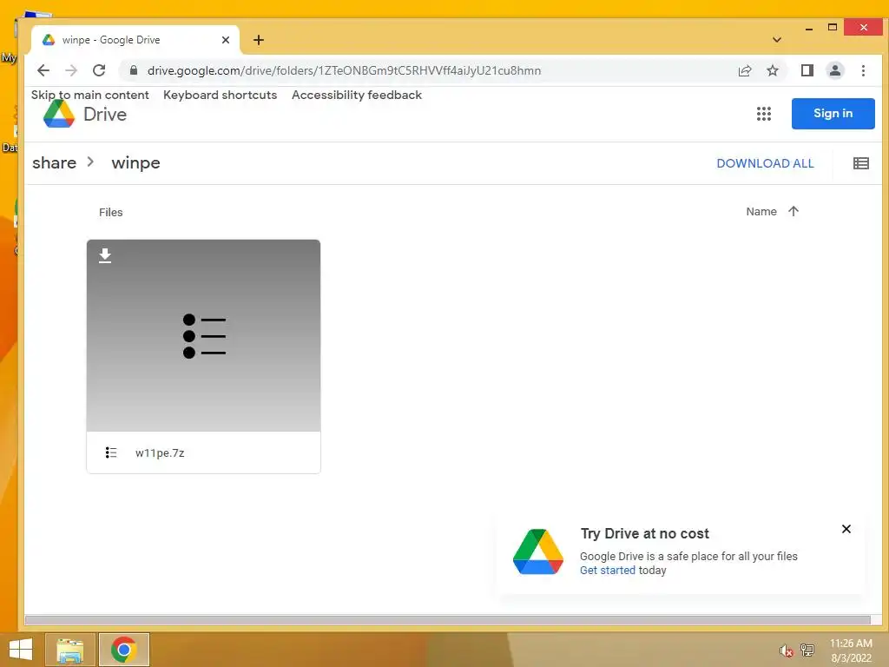
Task: Share this page via address bar icon
Action: (x=744, y=70)
